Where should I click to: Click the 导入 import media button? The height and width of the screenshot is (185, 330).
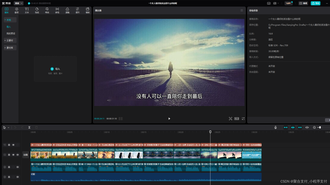[x=55, y=69]
